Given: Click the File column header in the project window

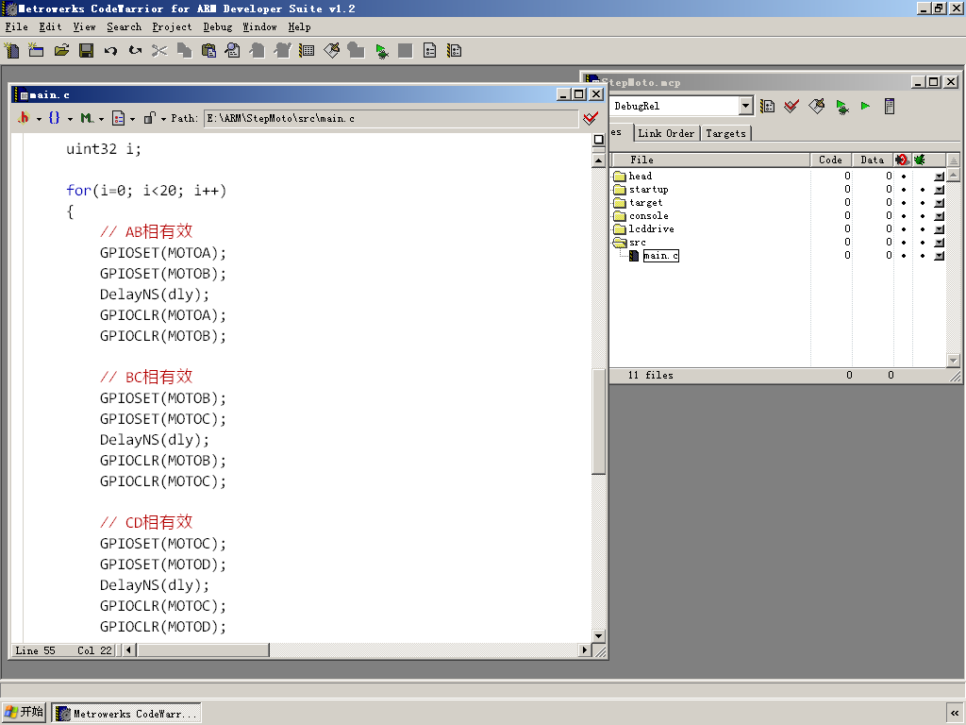Looking at the screenshot, I should pos(709,160).
